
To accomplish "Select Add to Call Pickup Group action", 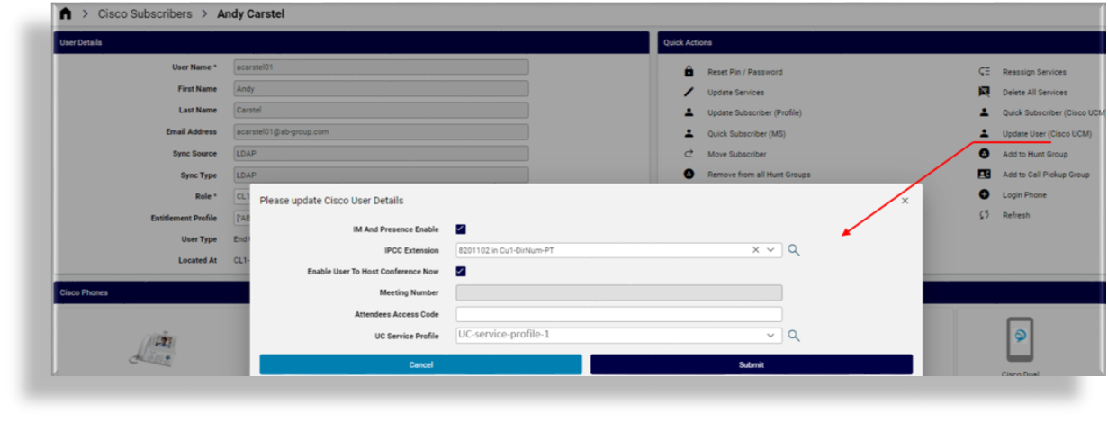I will [x=1046, y=175].
